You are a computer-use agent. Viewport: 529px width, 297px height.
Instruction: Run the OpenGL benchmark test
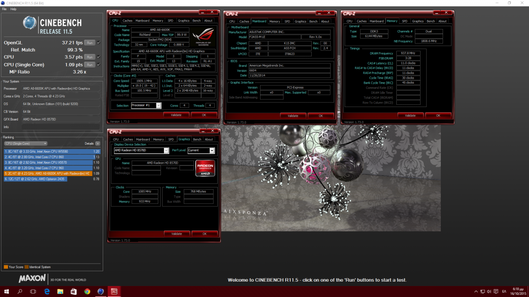coord(89,43)
